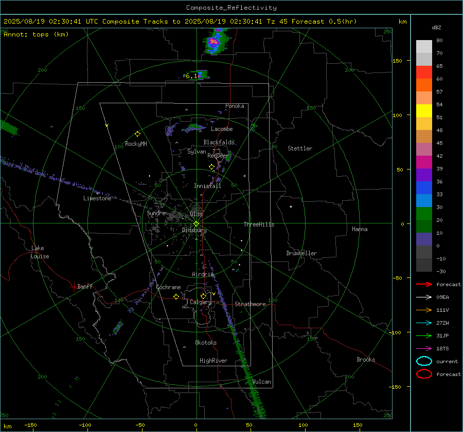Select the Limestone label
This screenshot has width=463, height=432.
point(97,198)
